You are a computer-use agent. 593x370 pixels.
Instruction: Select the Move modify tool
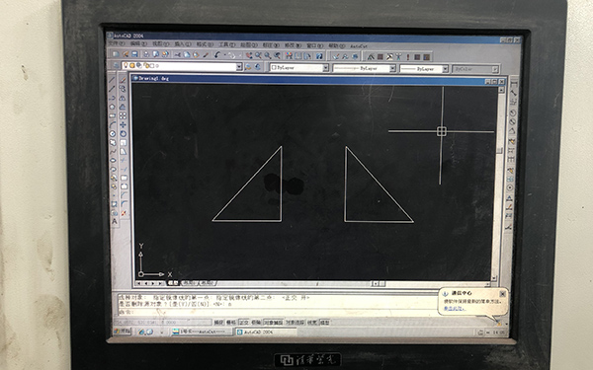(x=123, y=124)
